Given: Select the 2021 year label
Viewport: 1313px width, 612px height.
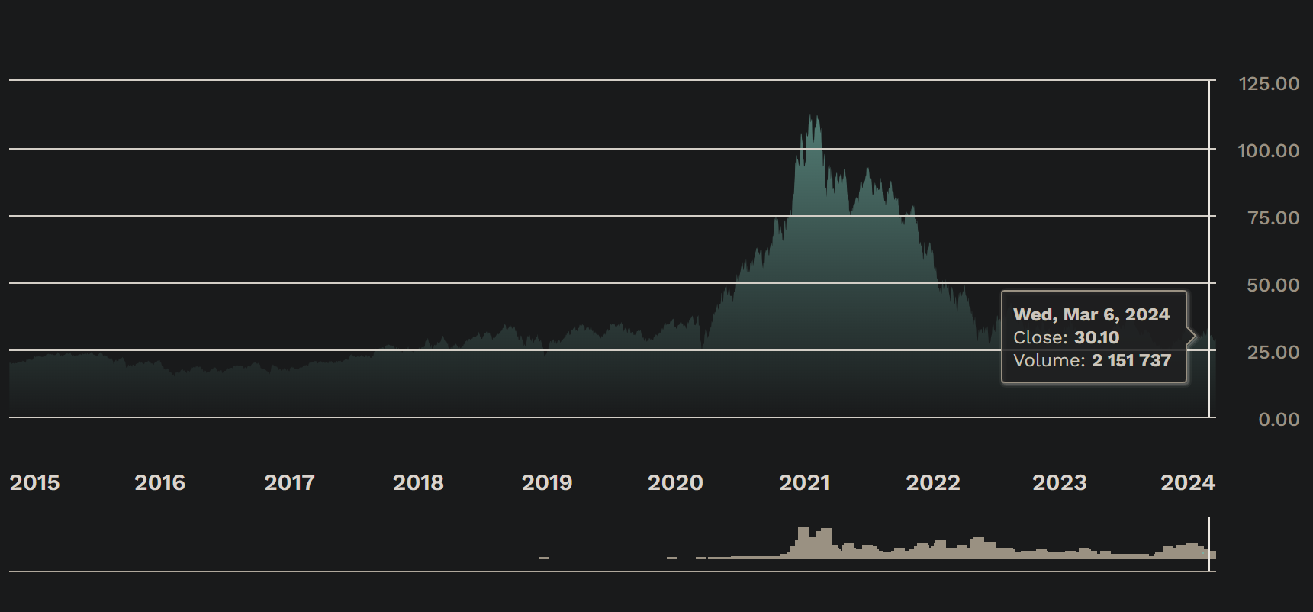Looking at the screenshot, I should pyautogui.click(x=804, y=482).
